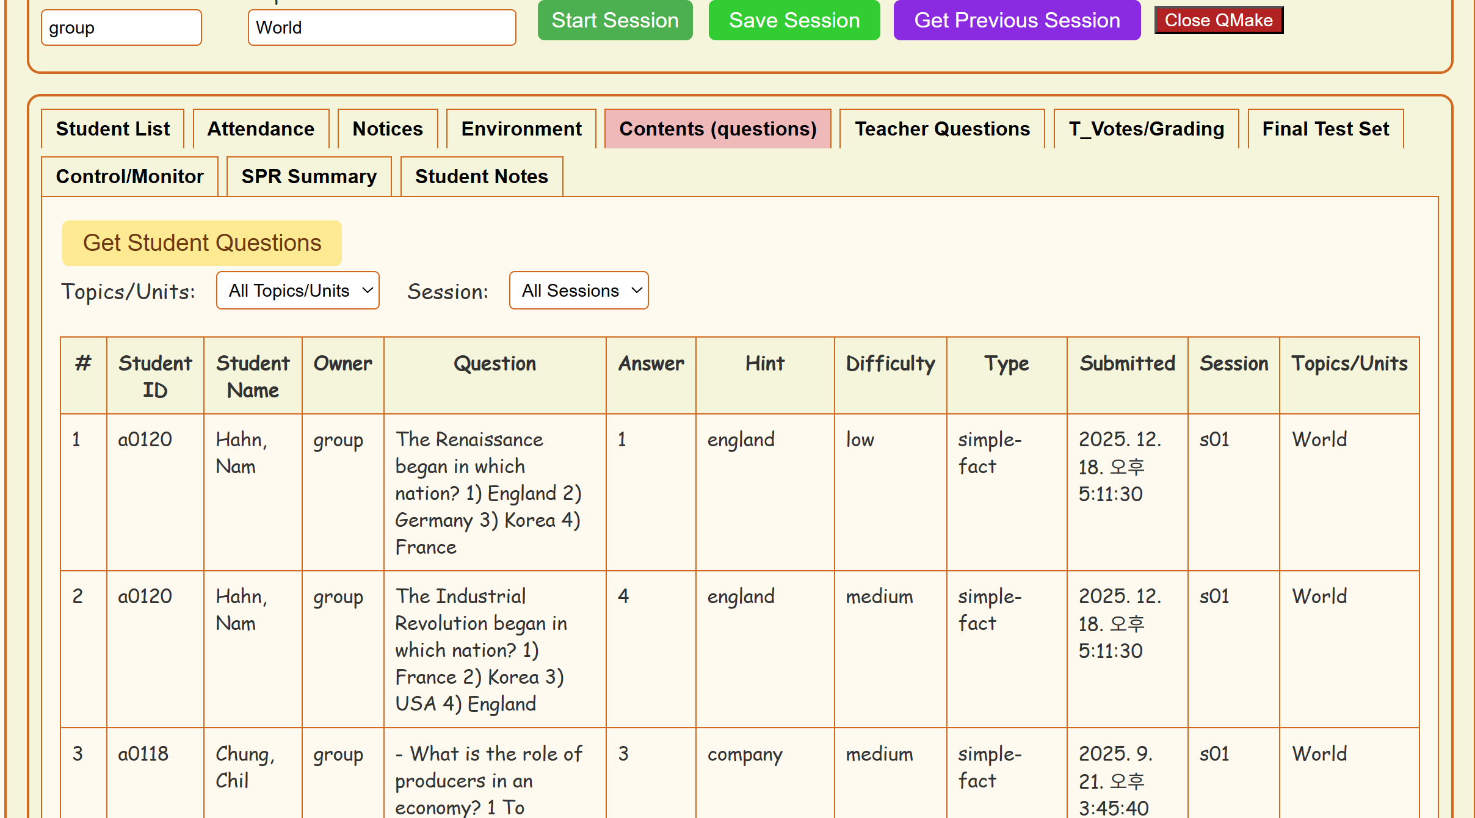
Task: Click the Start Session button
Action: pyautogui.click(x=615, y=21)
